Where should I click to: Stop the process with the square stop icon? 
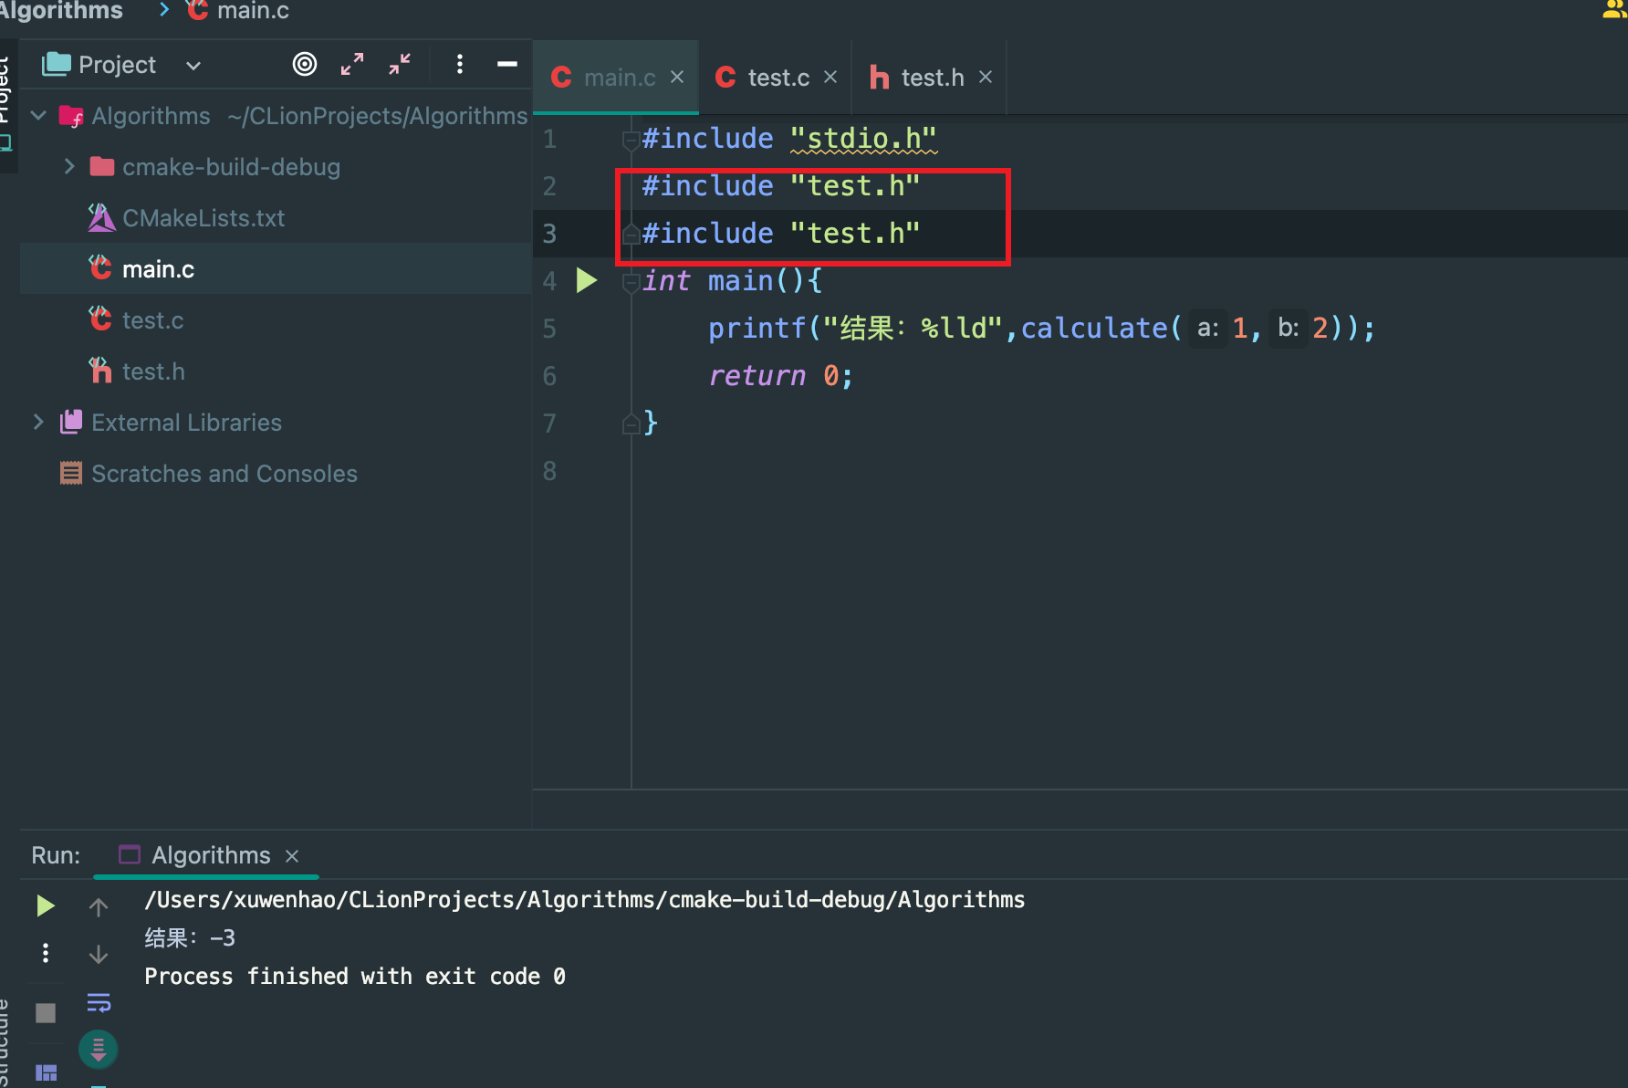46,1013
